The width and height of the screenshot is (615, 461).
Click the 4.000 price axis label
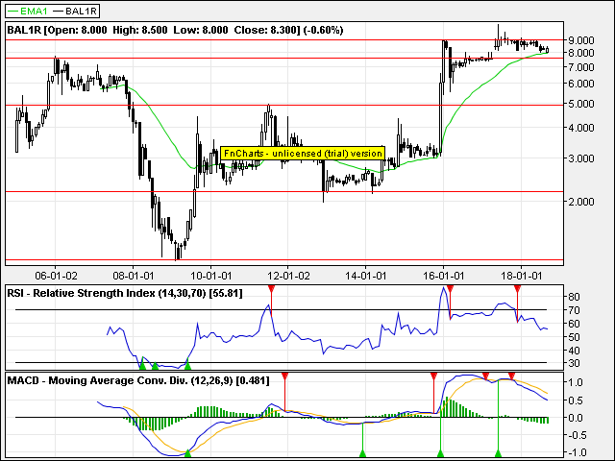[x=580, y=128]
